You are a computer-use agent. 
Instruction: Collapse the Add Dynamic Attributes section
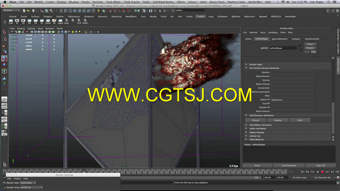click(x=246, y=115)
